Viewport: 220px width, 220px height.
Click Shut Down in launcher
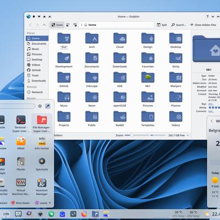(20, 203)
